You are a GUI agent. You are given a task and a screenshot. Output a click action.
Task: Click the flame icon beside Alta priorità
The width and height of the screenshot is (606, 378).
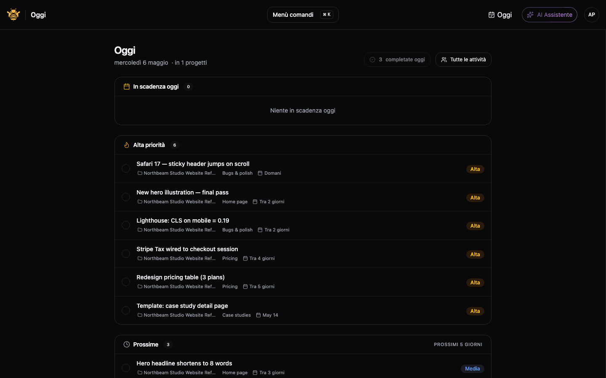pyautogui.click(x=126, y=145)
